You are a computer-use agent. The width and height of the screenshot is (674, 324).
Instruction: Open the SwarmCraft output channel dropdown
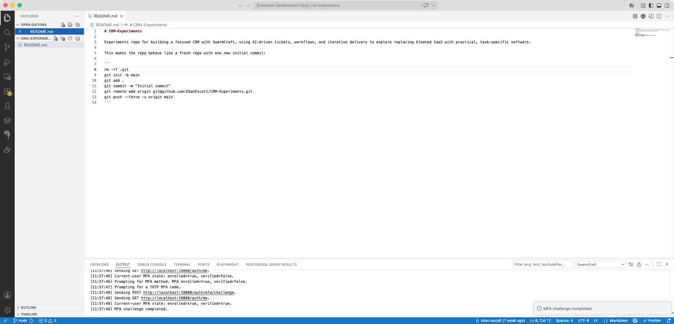[600, 265]
